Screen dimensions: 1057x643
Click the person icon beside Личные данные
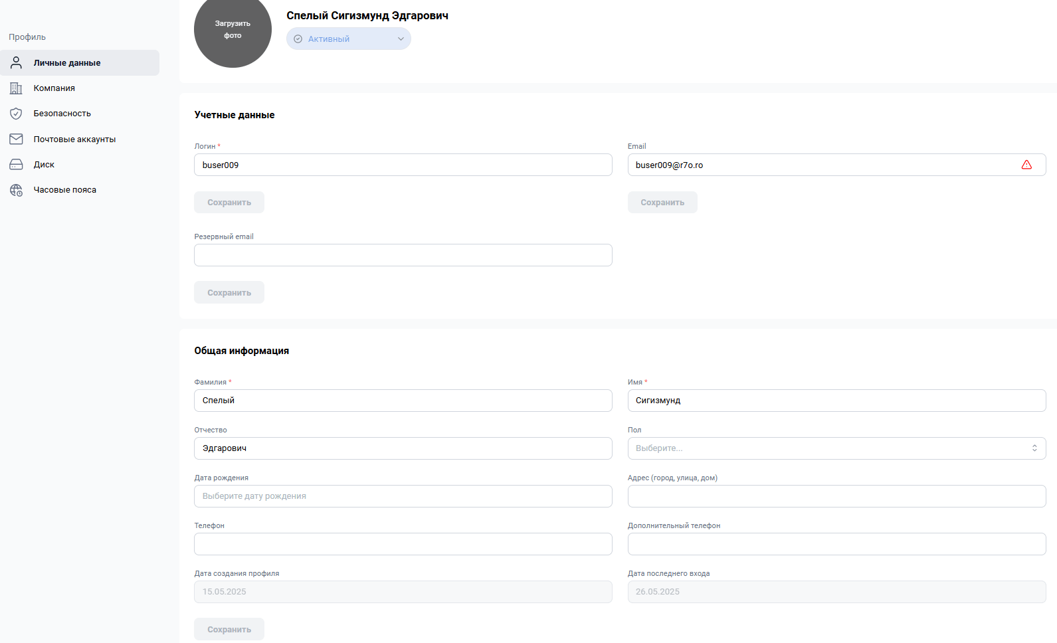(x=16, y=62)
